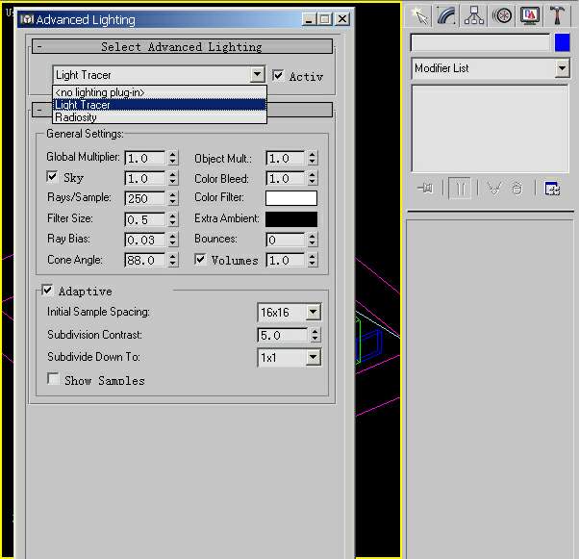Toggle the Adaptive checkbox
The height and width of the screenshot is (559, 579).
[x=47, y=291]
